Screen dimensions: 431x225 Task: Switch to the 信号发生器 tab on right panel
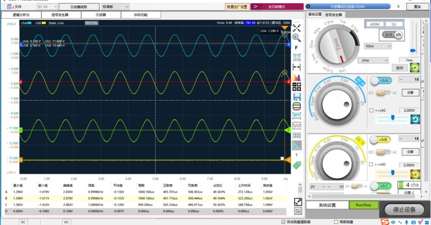tap(333, 15)
